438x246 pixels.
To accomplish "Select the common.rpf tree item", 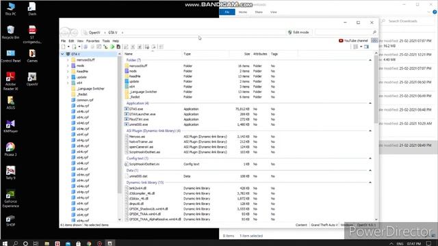I will coord(85,100).
